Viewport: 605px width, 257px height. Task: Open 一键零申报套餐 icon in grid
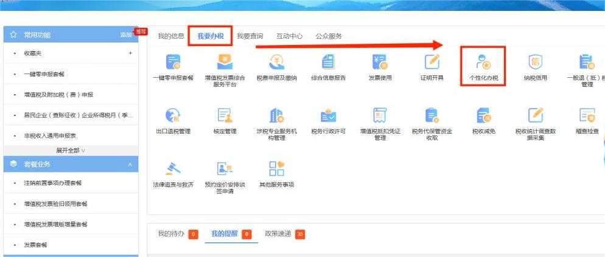click(x=173, y=62)
